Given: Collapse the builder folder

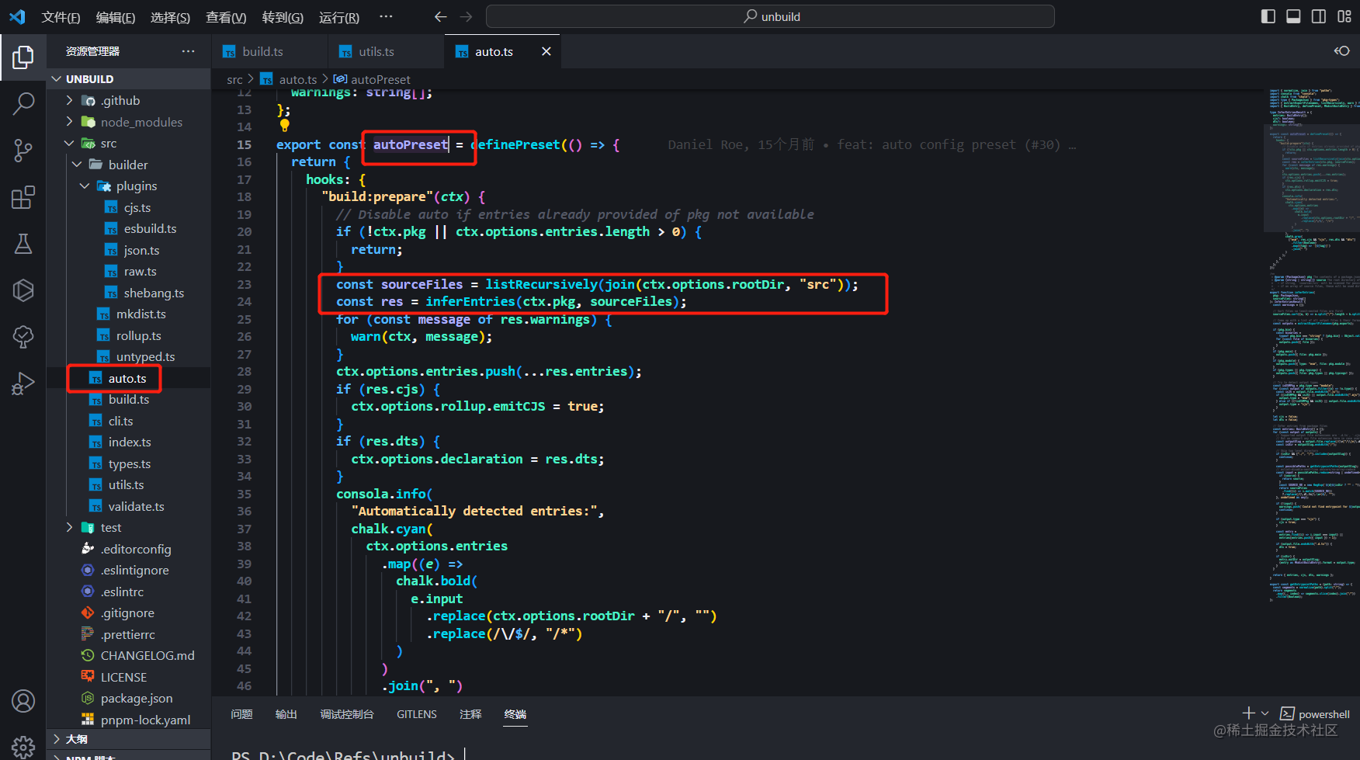Looking at the screenshot, I should pyautogui.click(x=129, y=165).
